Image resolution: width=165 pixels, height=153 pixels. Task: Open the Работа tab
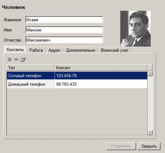(x=36, y=50)
